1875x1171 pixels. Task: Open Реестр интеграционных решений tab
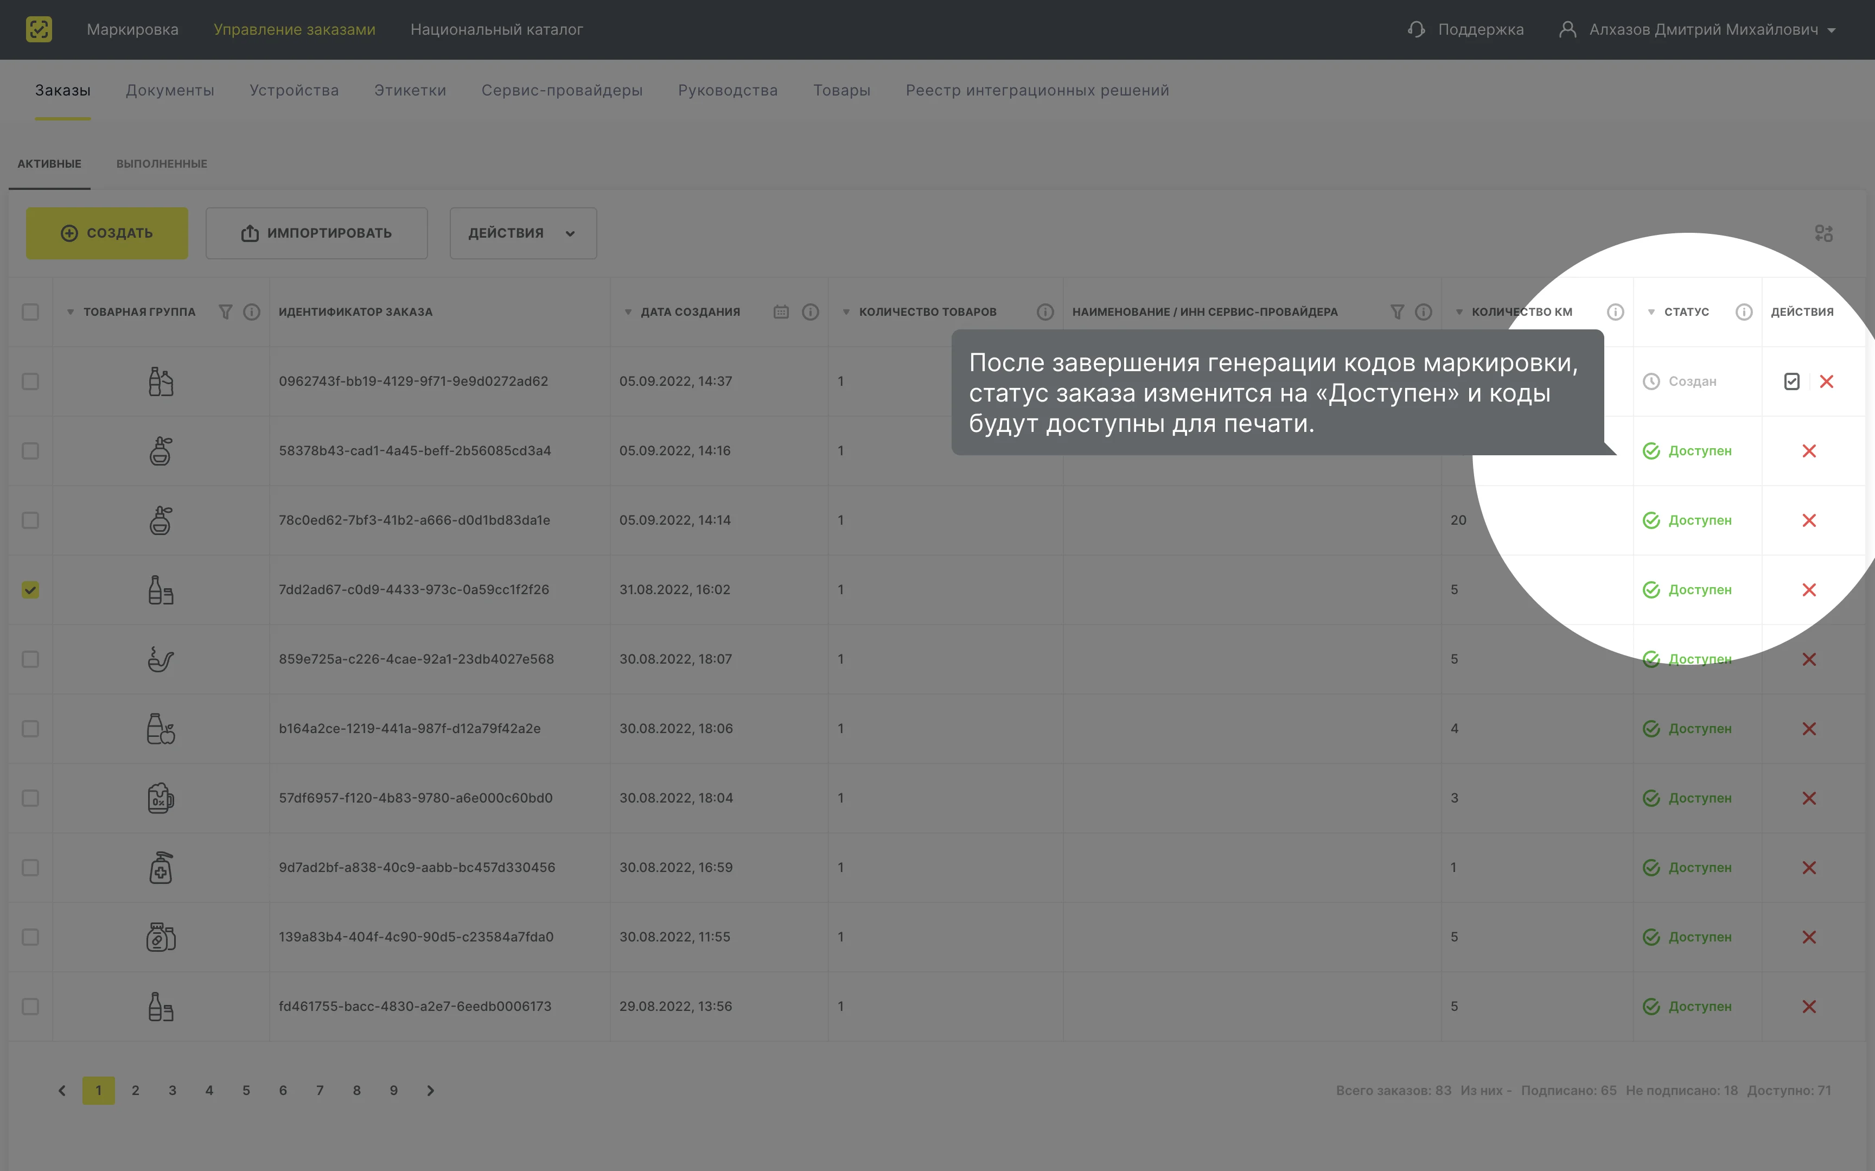coord(1037,90)
